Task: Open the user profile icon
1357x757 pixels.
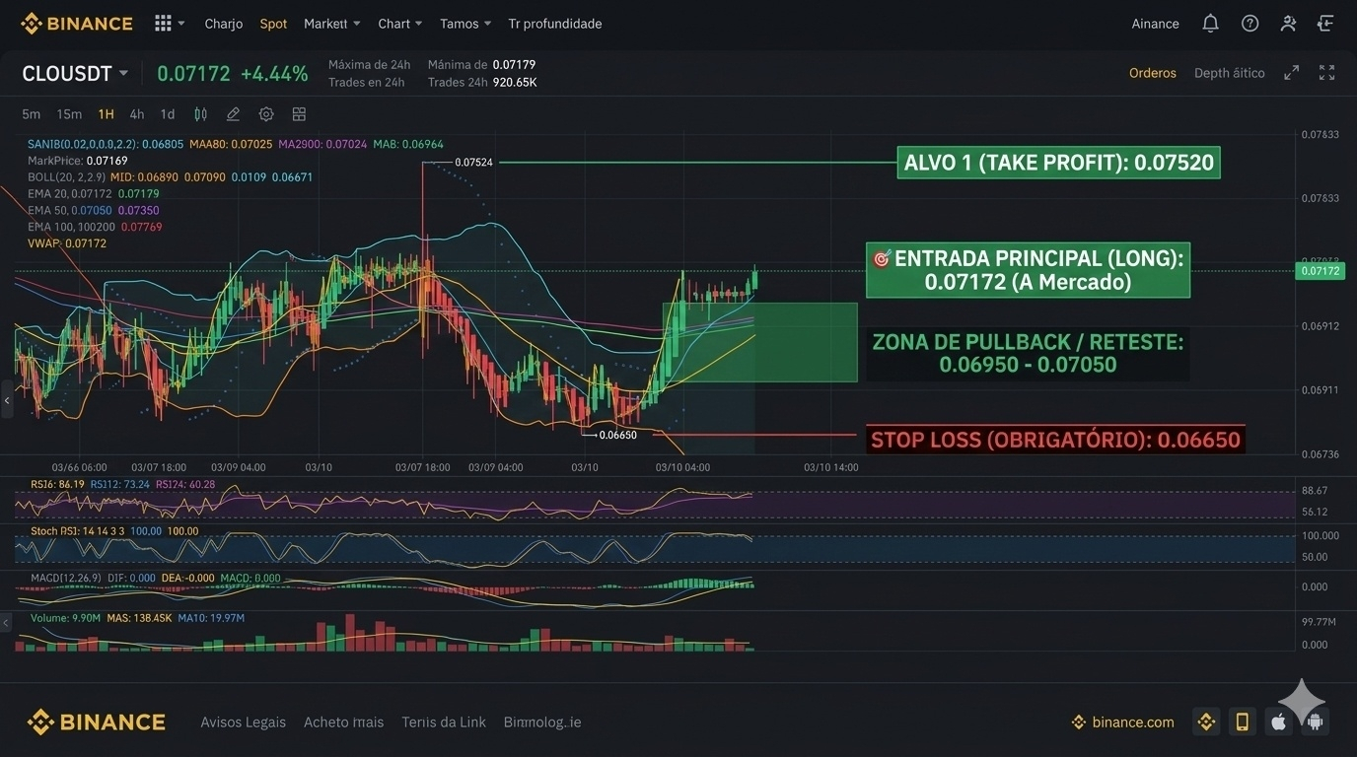Action: click(1288, 24)
